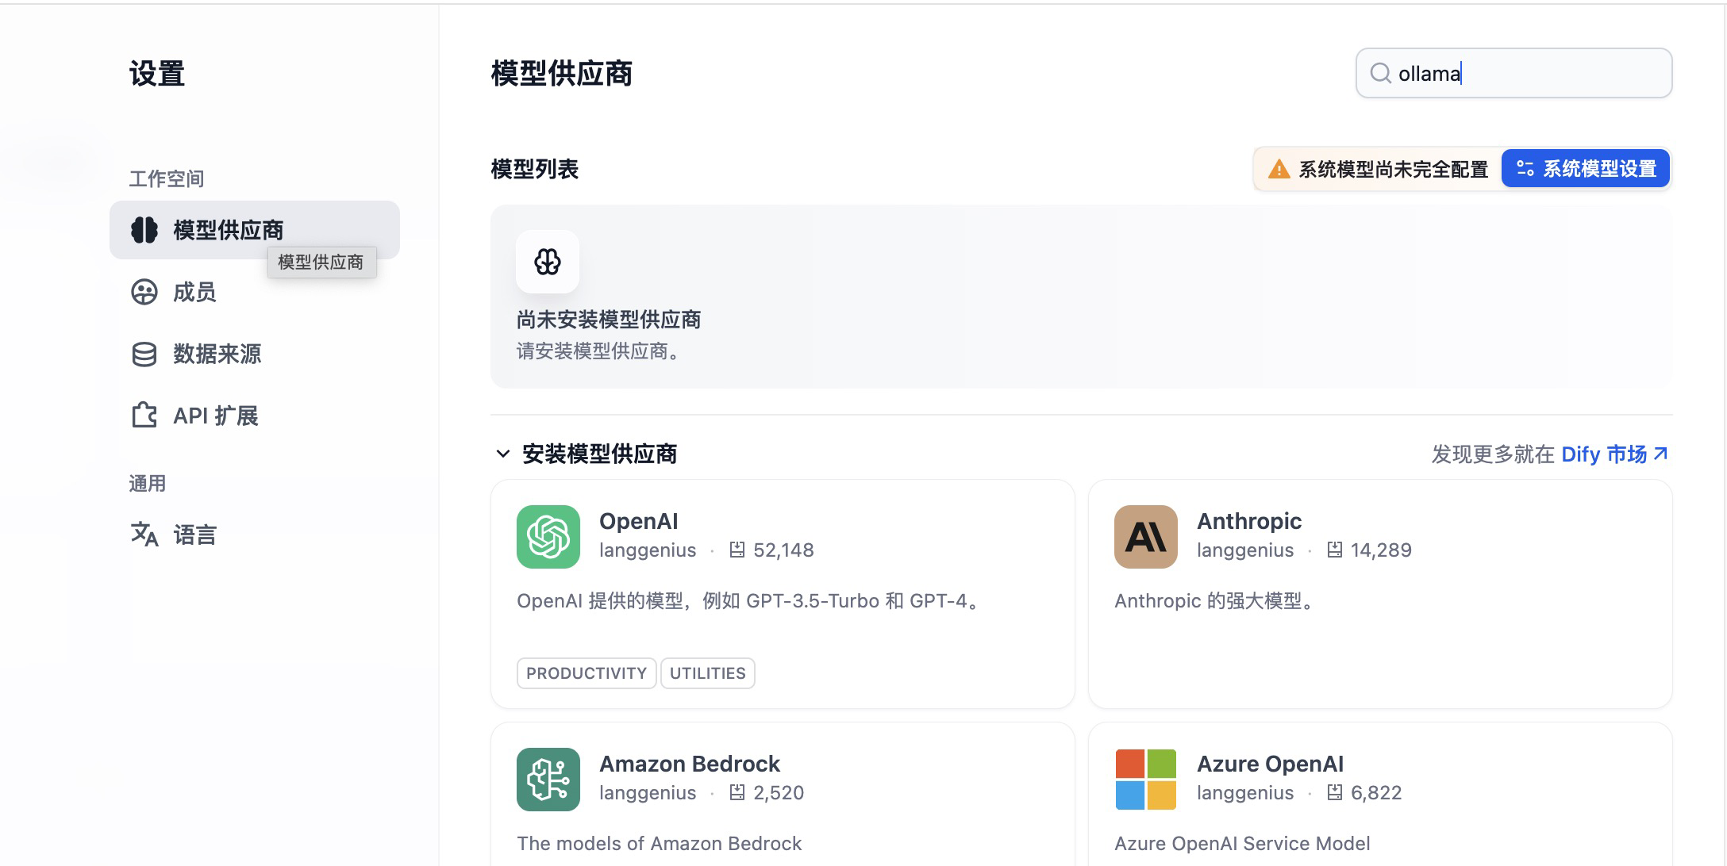
Task: Select the API 扩展 menu item
Action: [x=215, y=416]
